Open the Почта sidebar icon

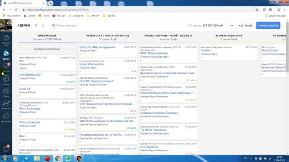point(6,93)
